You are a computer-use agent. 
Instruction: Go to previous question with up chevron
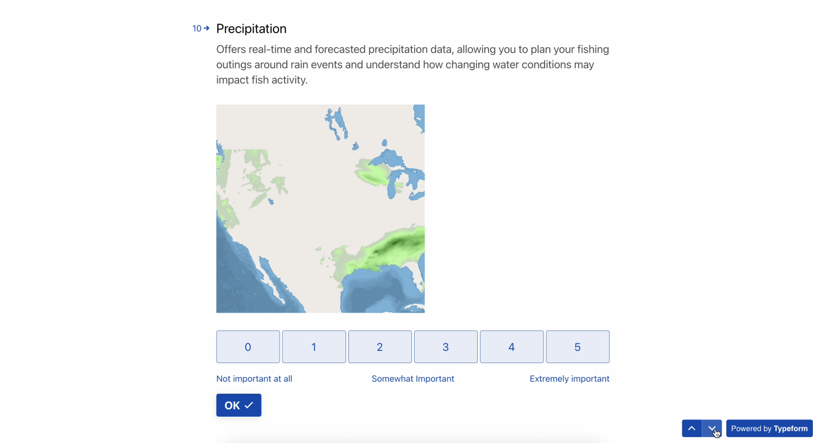coord(692,428)
